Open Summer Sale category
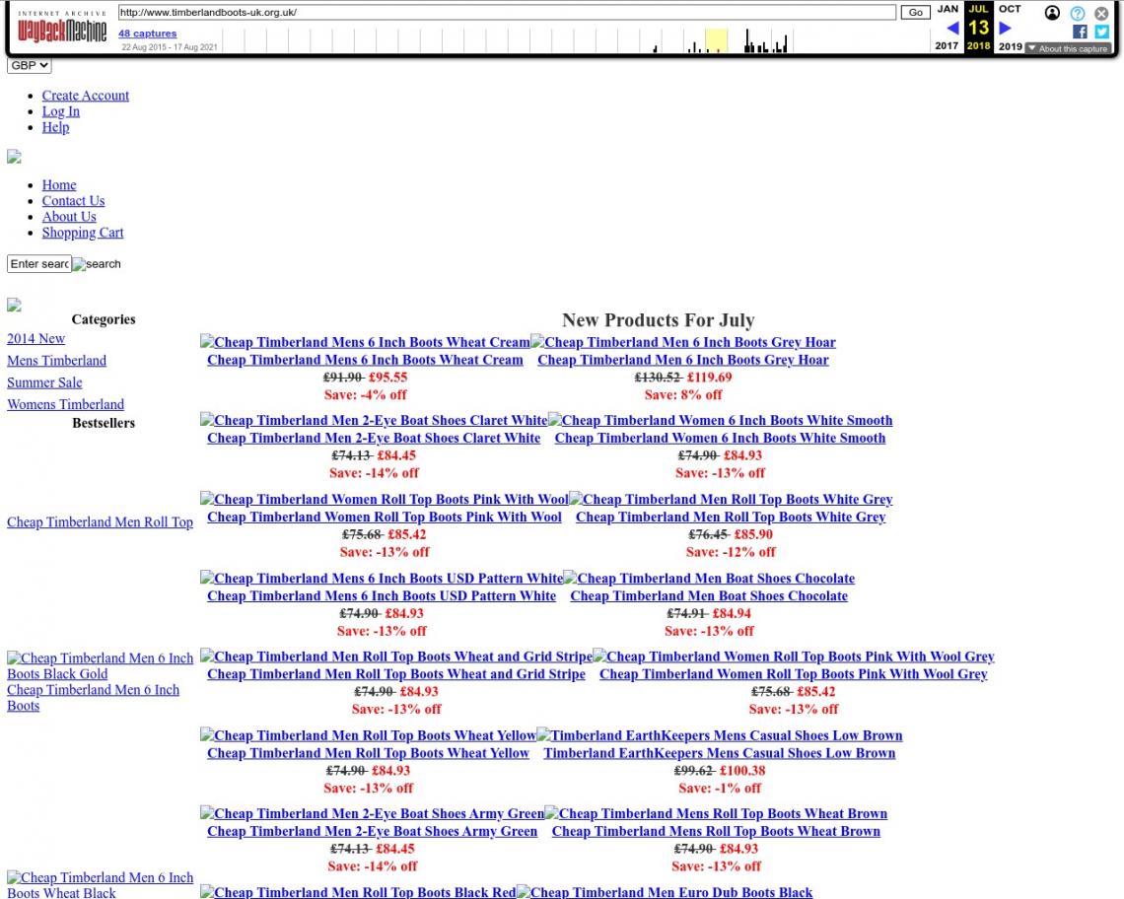The image size is (1124, 899). (44, 382)
